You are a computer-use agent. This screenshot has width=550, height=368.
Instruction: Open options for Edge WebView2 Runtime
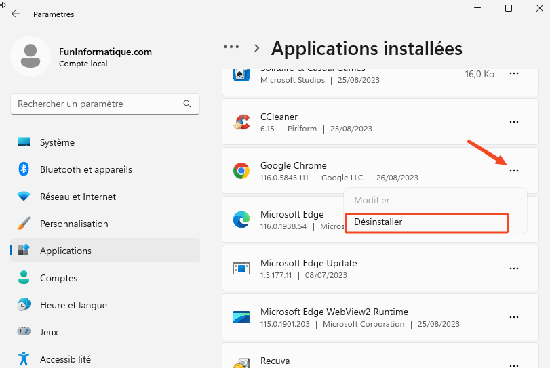513,317
